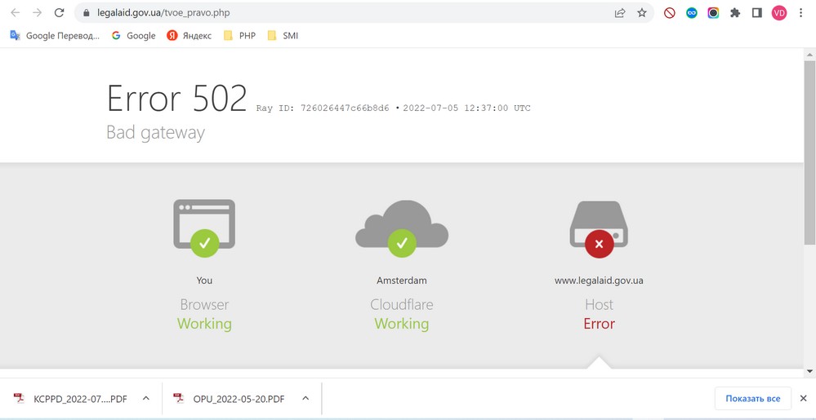Click the Cloudflare cloud status icon
Screen dimensions: 816x420
[402, 228]
